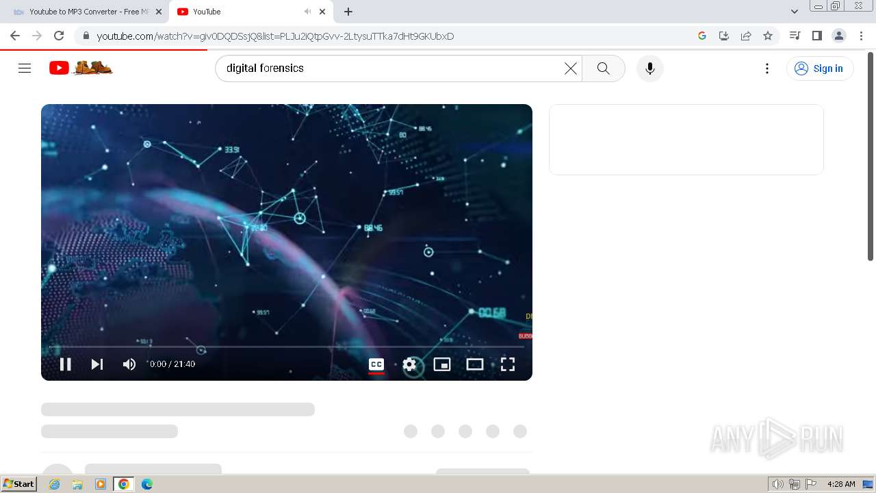The height and width of the screenshot is (493, 876).
Task: Open YouTube settings three-dot menu
Action: [767, 68]
